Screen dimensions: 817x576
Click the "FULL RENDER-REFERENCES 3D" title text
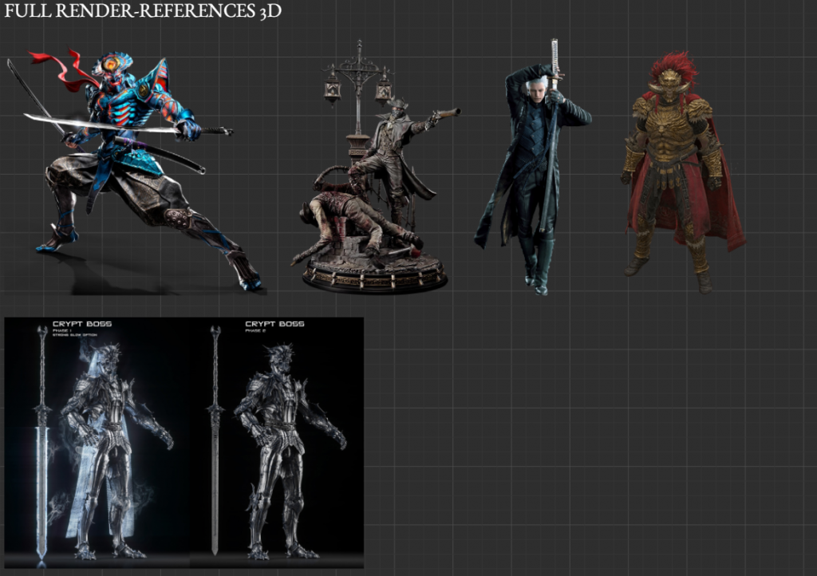click(x=143, y=11)
